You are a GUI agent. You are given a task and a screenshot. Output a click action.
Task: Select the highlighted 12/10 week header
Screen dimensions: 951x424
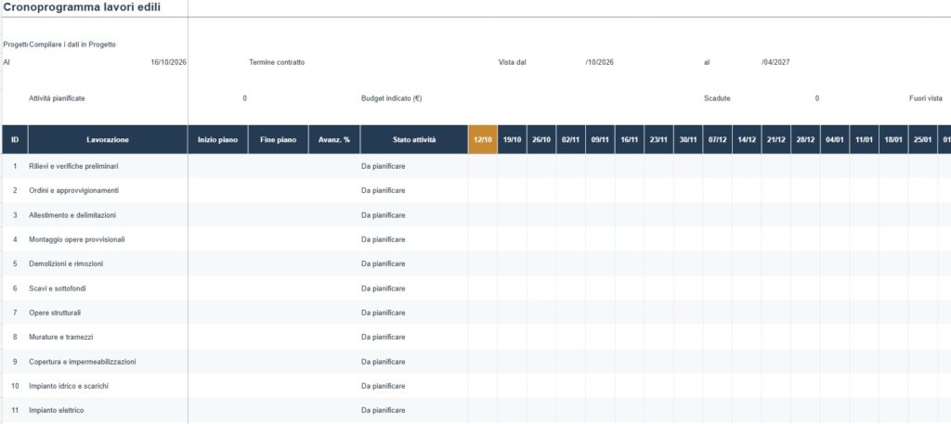[x=483, y=139]
